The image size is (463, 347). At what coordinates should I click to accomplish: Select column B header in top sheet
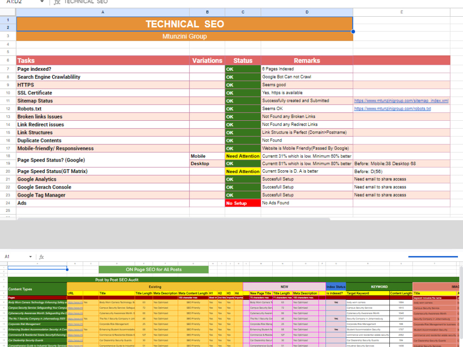click(x=207, y=12)
